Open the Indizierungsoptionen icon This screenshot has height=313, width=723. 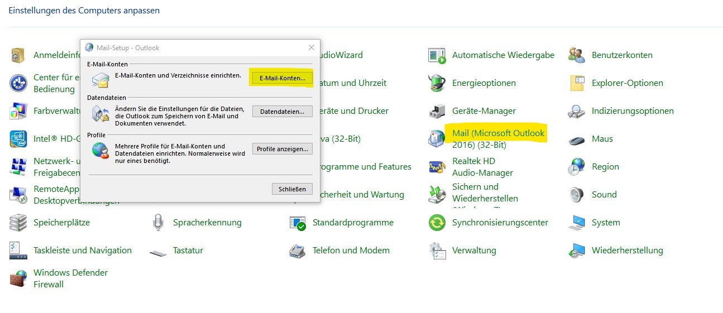pos(577,111)
